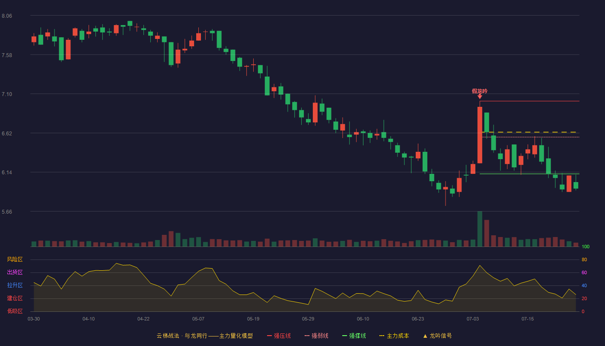Click the 低吸区 zone label

pyautogui.click(x=15, y=311)
